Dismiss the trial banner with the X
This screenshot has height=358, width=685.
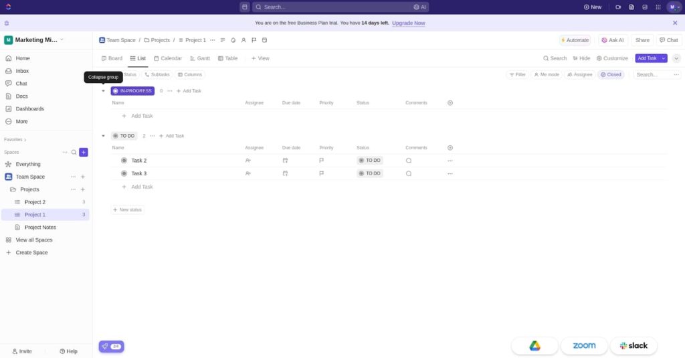click(x=675, y=23)
